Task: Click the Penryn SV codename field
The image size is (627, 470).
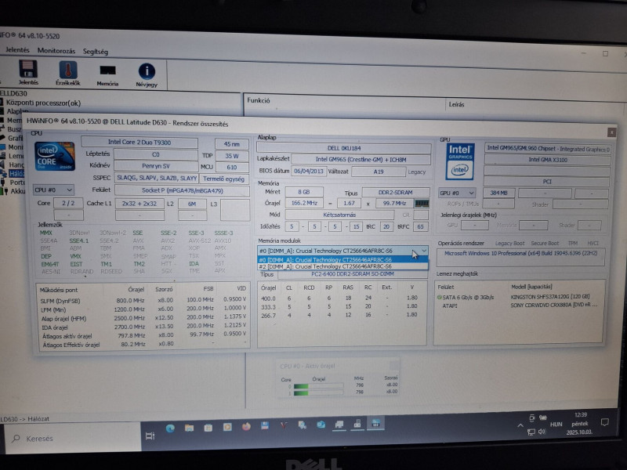Action: pyautogui.click(x=155, y=166)
